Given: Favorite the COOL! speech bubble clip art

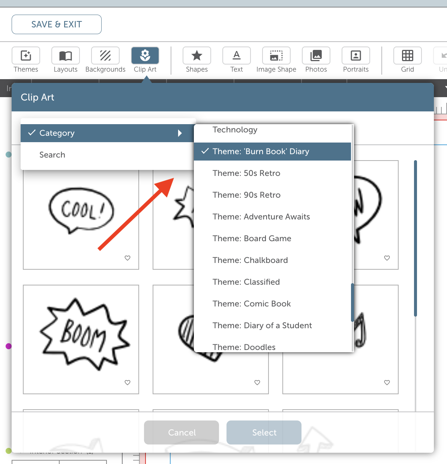Looking at the screenshot, I should point(127,258).
